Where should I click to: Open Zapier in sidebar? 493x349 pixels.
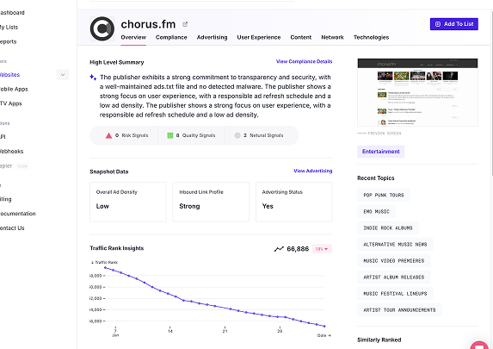(x=6, y=165)
